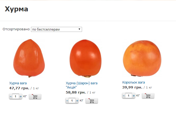Add Хурма вага to the cart
The image size is (176, 118).
coord(35,97)
